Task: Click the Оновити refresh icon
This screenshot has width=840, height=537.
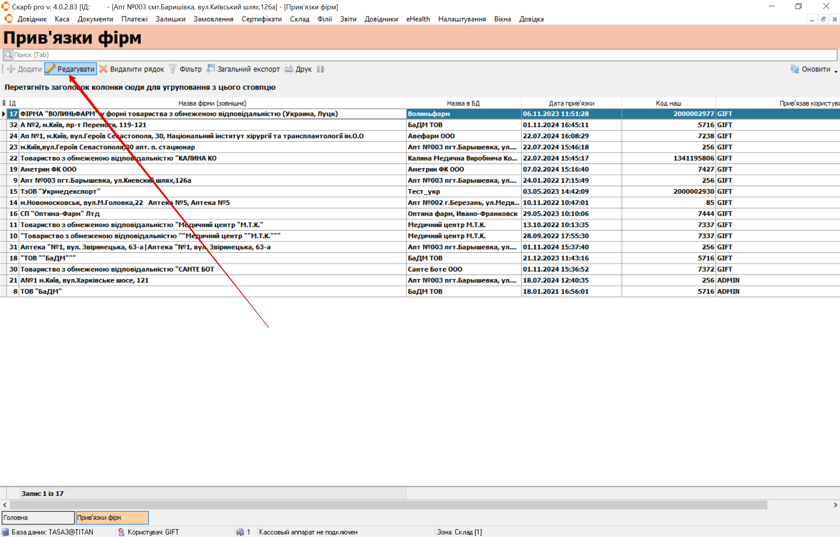Action: 794,69
